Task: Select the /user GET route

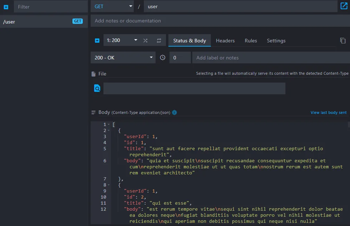Action: point(44,22)
